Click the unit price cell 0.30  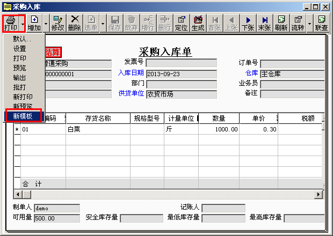tap(259, 129)
